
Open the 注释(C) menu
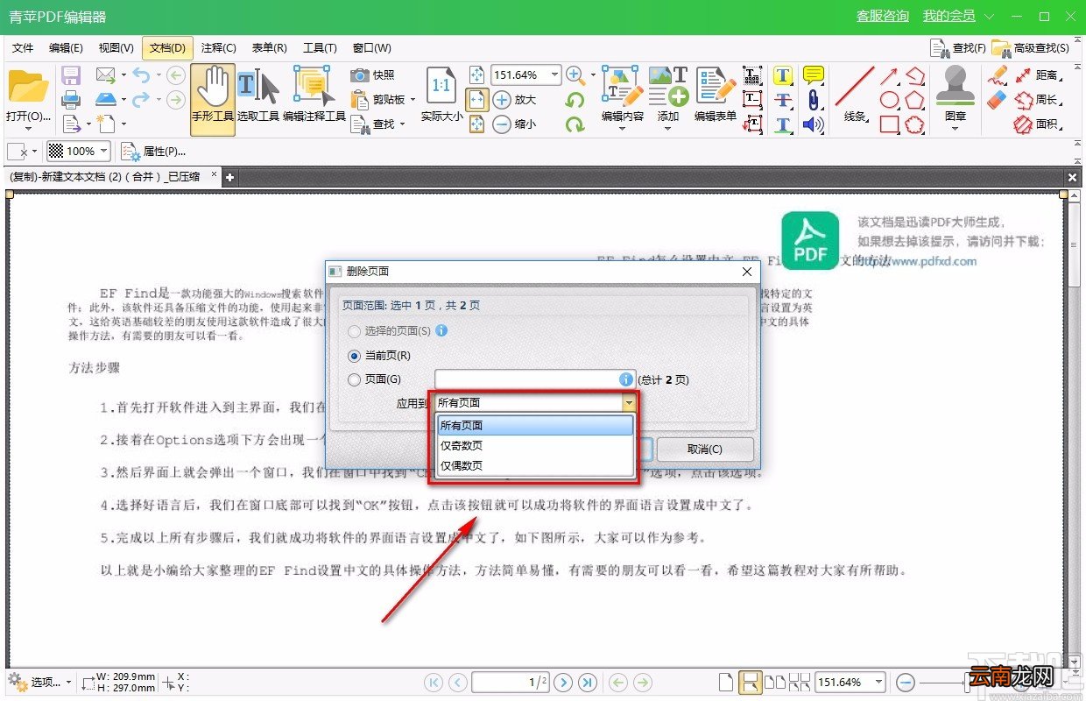point(218,47)
